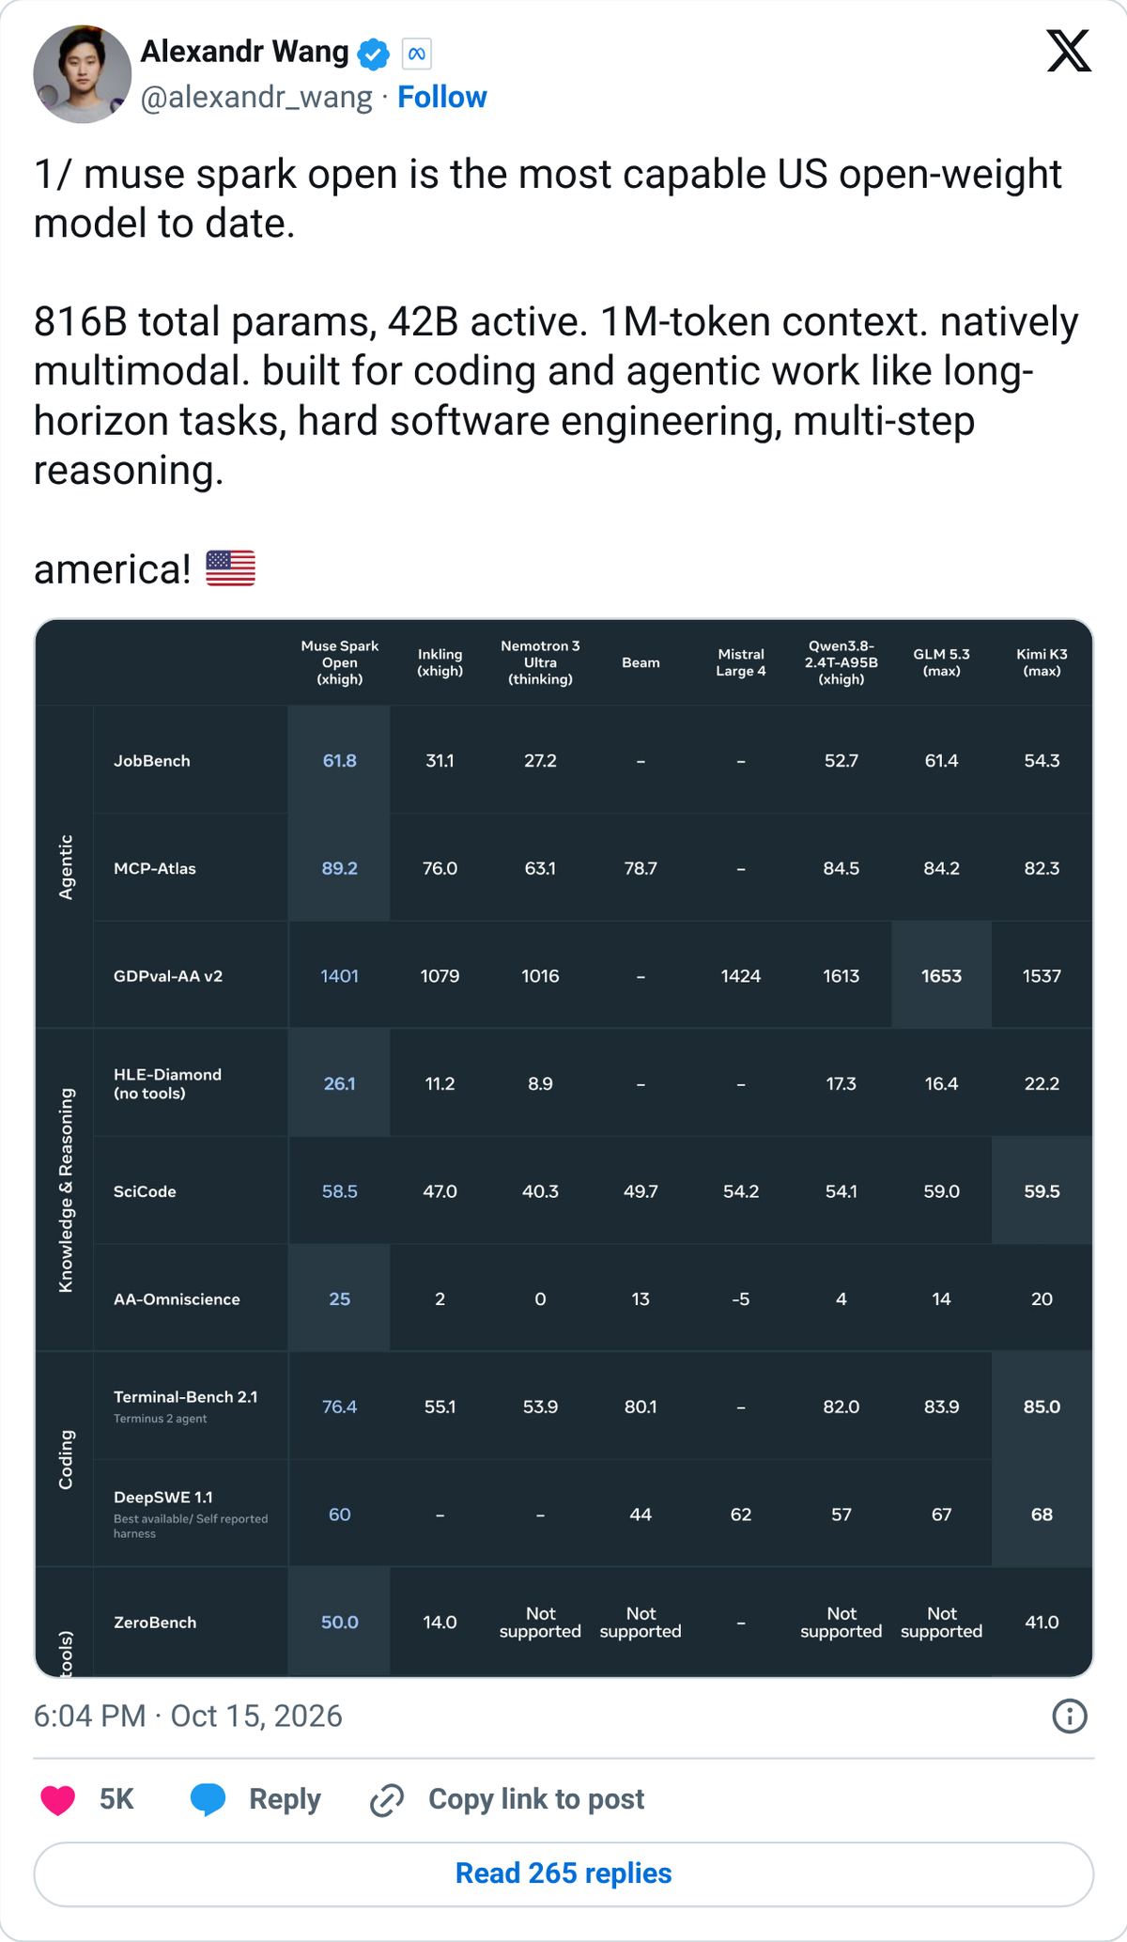
Task: Click the Reply text button
Action: click(285, 1799)
